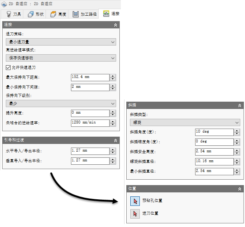The image size is (245, 227).
Task: Switch to the 形状 tab
Action: coord(35,14)
